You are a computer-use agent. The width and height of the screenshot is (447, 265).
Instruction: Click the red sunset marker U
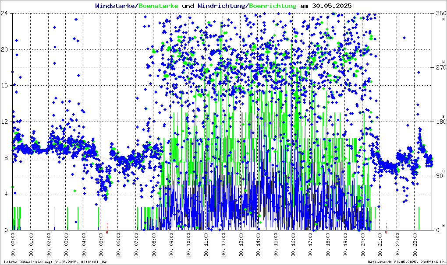point(386,232)
